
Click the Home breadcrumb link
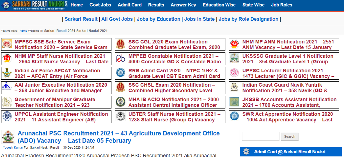click(23, 31)
